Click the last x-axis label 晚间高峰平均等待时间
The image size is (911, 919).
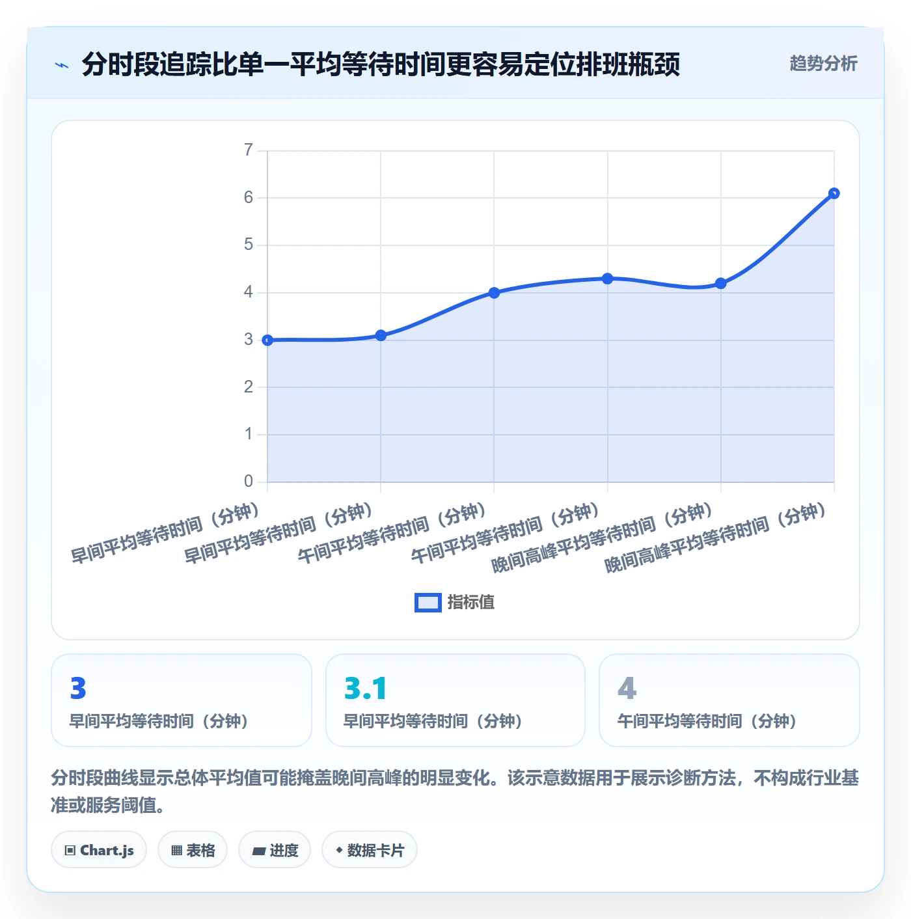tap(716, 538)
